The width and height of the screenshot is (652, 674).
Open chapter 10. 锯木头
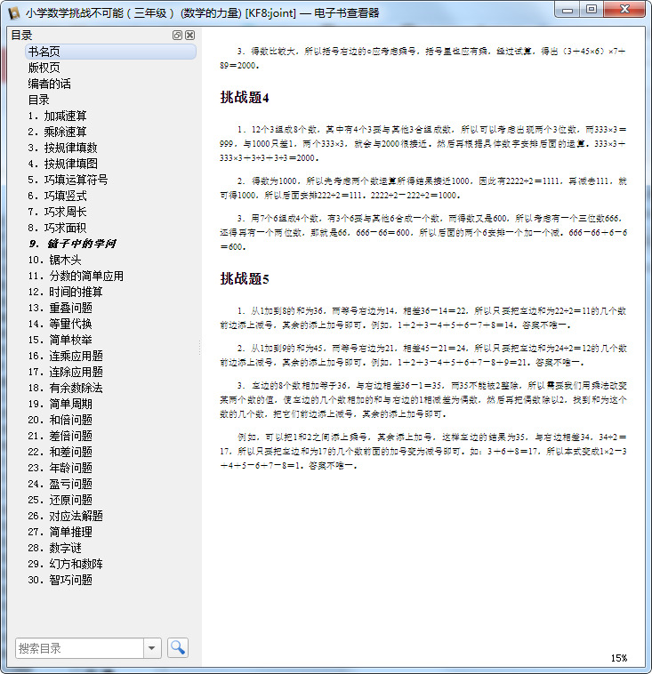click(54, 260)
